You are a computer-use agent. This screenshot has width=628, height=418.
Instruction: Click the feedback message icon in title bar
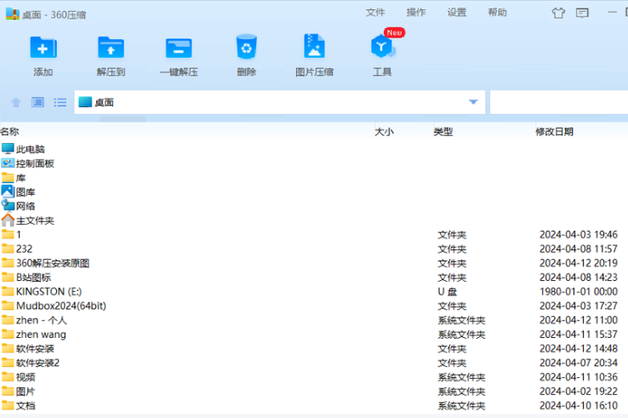pos(582,13)
